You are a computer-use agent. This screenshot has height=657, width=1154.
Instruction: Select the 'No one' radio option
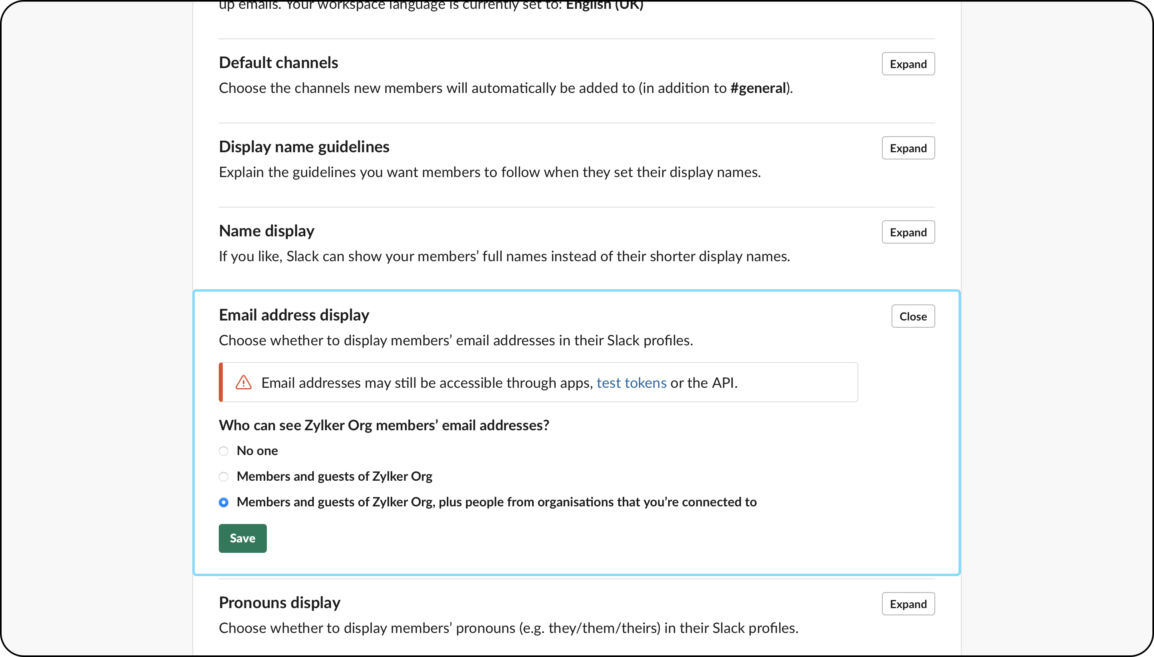(224, 451)
